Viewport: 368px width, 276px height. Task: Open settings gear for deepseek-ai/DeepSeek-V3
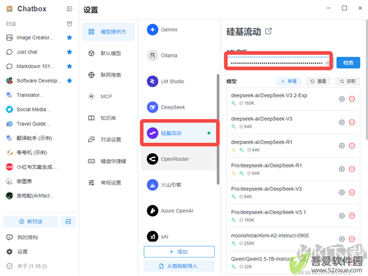[x=342, y=122]
